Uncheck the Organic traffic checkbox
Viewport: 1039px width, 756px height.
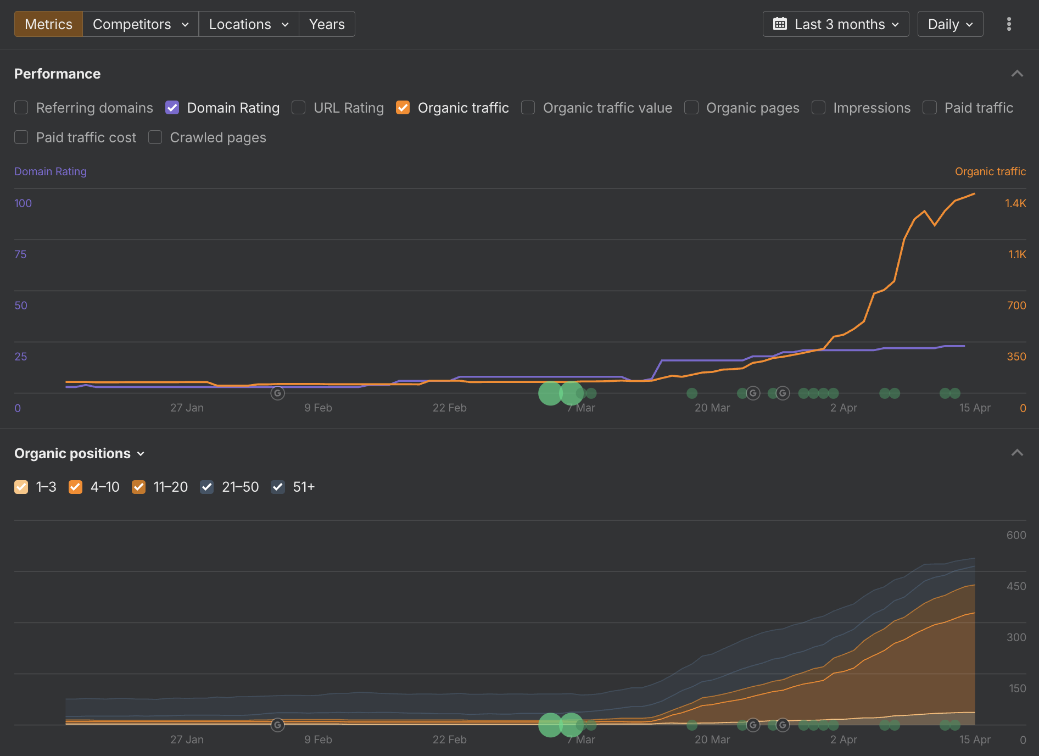(x=403, y=108)
